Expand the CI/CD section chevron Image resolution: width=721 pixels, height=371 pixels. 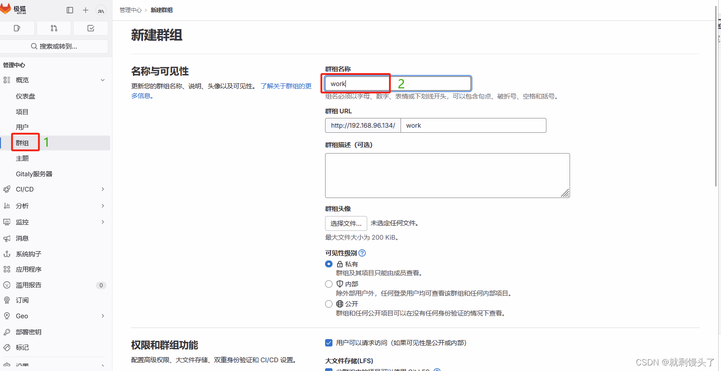[103, 189]
